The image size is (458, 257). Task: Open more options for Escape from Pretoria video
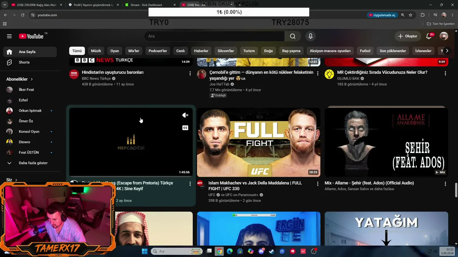click(190, 184)
